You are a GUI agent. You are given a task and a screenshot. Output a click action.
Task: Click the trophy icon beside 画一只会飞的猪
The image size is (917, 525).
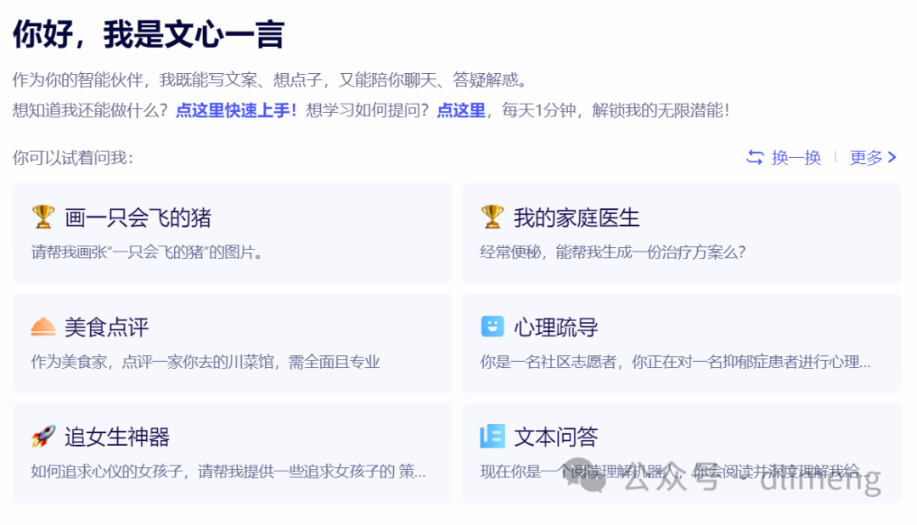(43, 217)
